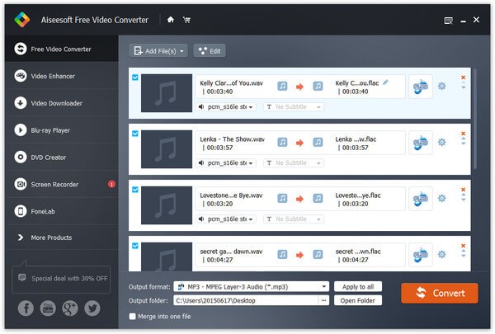The height and width of the screenshot is (334, 495).
Task: Enable Merge into one file
Action: pyautogui.click(x=132, y=317)
